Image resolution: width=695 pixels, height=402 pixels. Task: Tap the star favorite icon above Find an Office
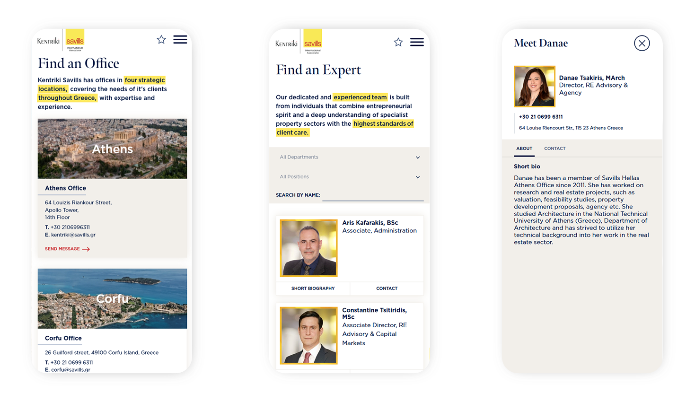tap(161, 40)
